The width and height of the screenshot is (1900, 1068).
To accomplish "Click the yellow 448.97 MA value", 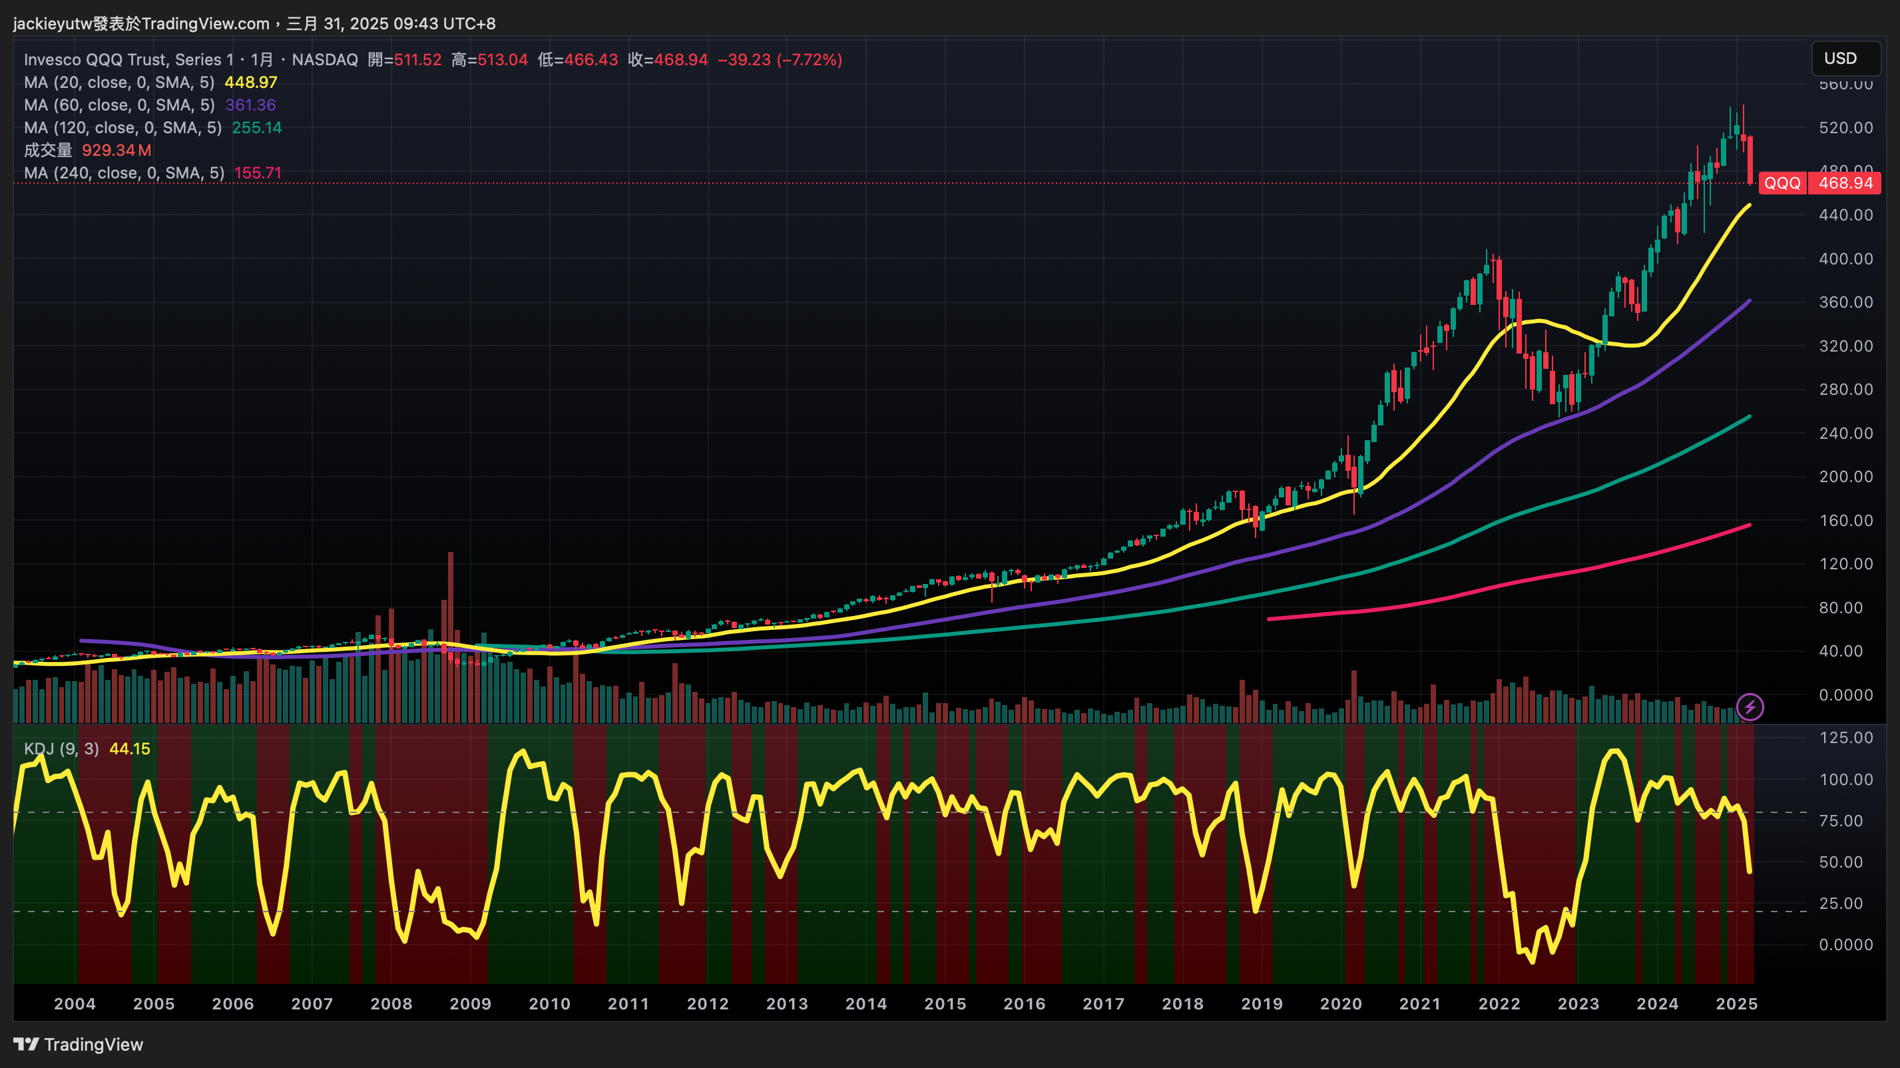I will click(x=251, y=83).
